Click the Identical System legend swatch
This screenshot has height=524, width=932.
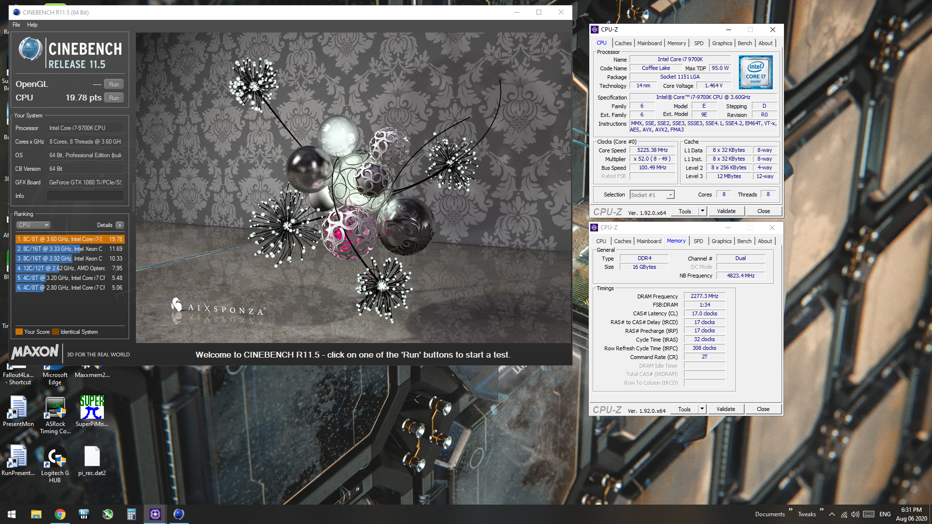coord(56,332)
